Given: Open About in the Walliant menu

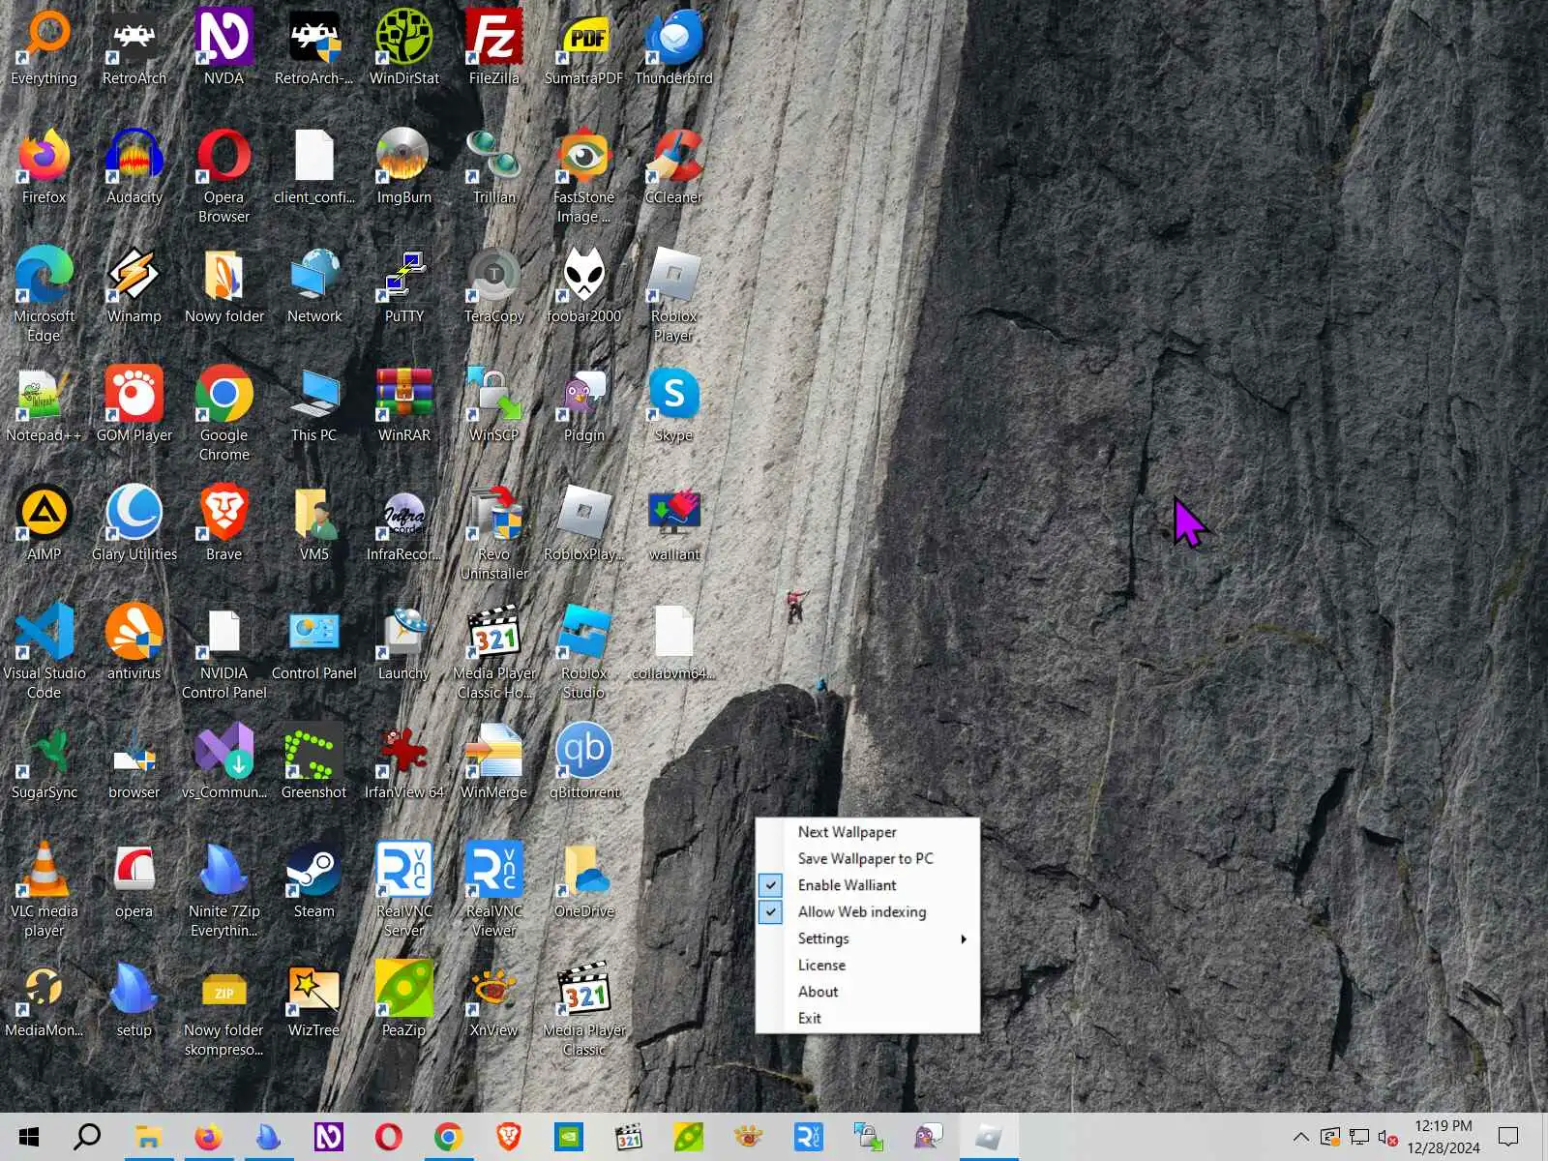Looking at the screenshot, I should [867, 992].
